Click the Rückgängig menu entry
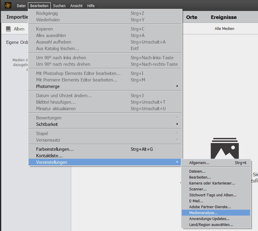The width and height of the screenshot is (258, 231). pos(105,13)
